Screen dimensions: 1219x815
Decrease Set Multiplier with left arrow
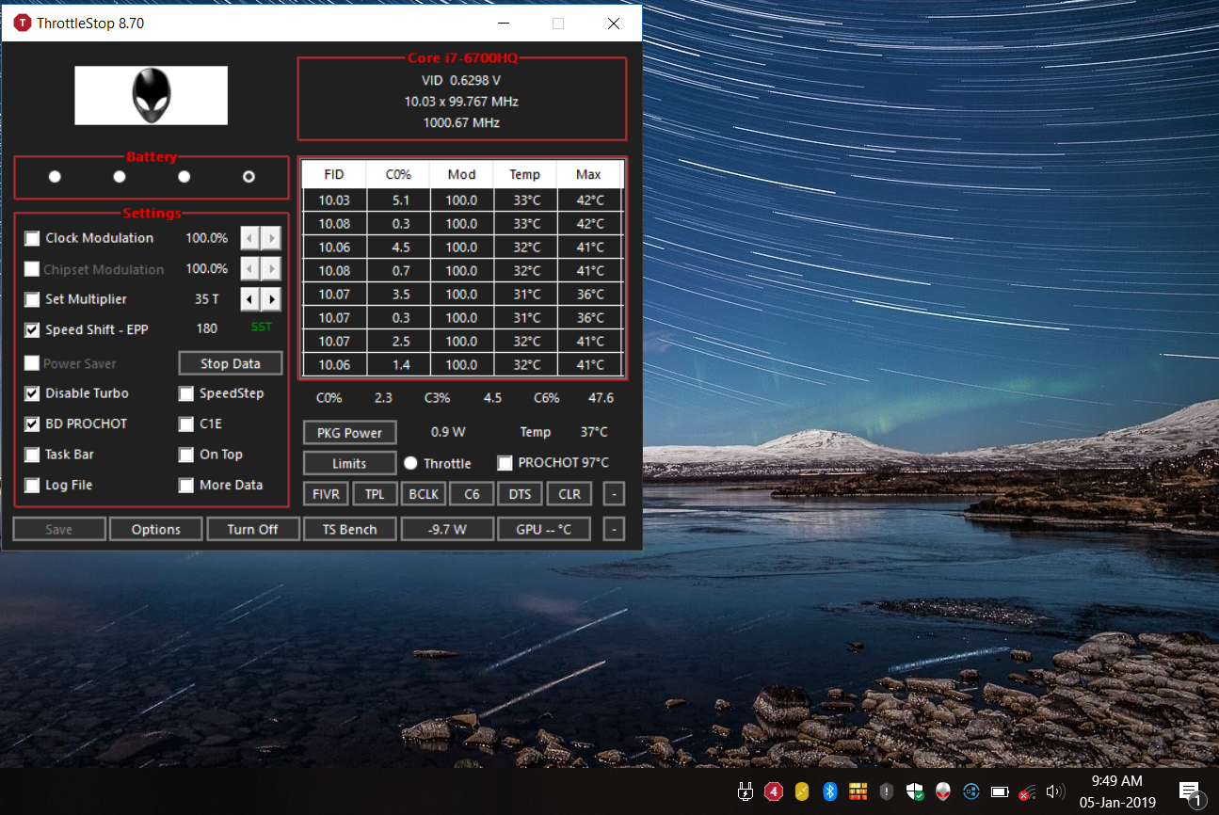(249, 299)
